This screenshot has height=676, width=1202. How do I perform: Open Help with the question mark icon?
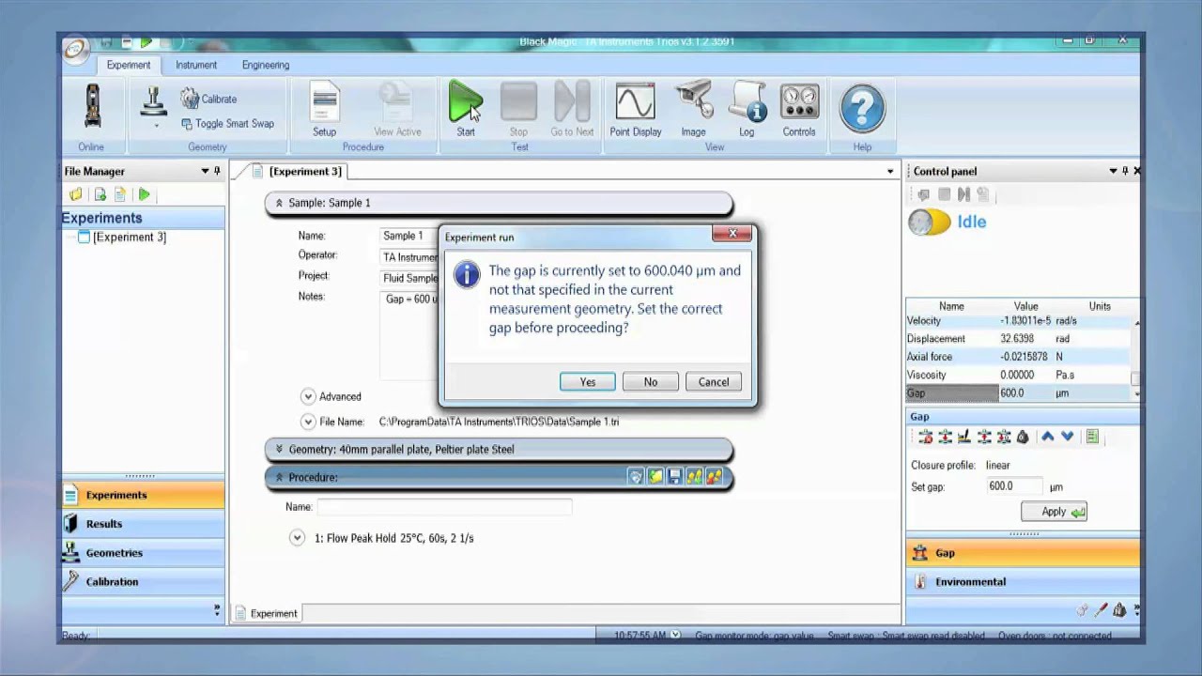(862, 109)
